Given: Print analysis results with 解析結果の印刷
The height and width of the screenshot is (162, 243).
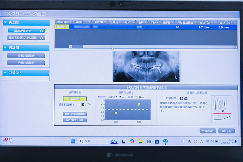Looking at the screenshot, I should [x=75, y=114].
